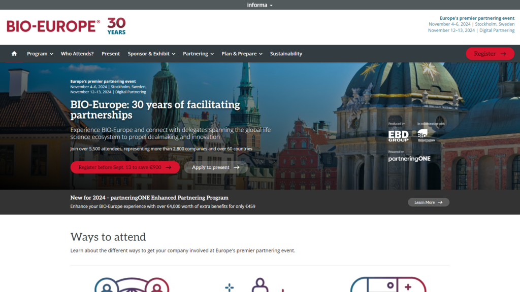Expand the Sponsor & Exhibit dropdown
The width and height of the screenshot is (520, 292).
click(151, 54)
